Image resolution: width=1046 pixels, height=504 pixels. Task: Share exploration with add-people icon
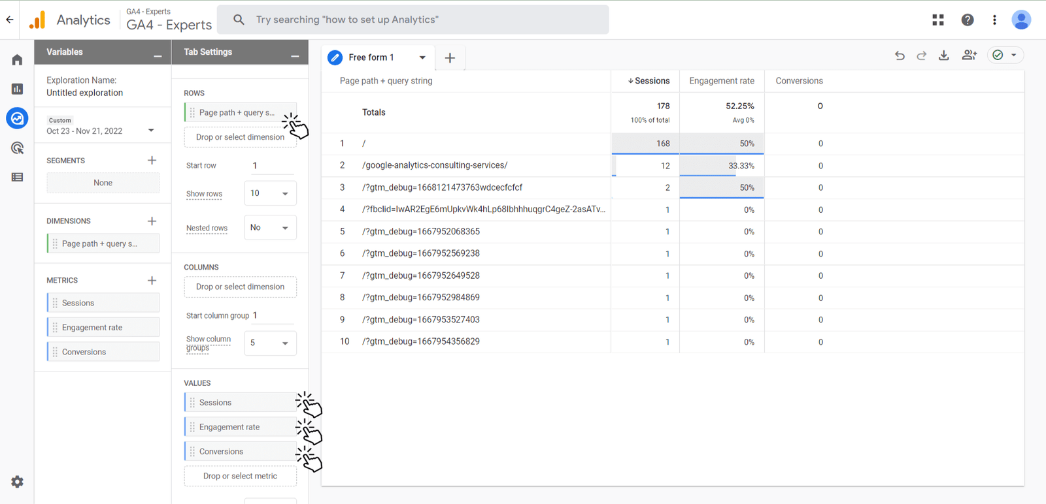[x=970, y=55]
